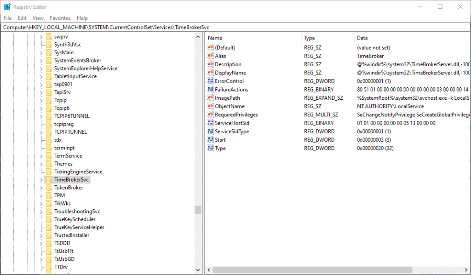471x275 pixels.
Task: Click the string icon beside (Default) value
Action: (x=210, y=47)
